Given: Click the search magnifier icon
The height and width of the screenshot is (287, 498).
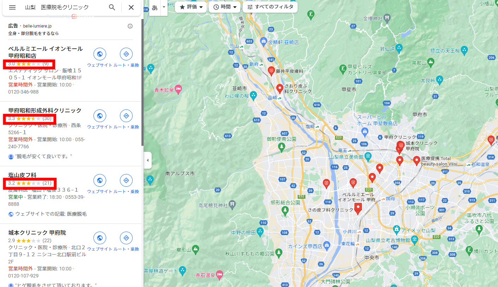Looking at the screenshot, I should [x=112, y=7].
